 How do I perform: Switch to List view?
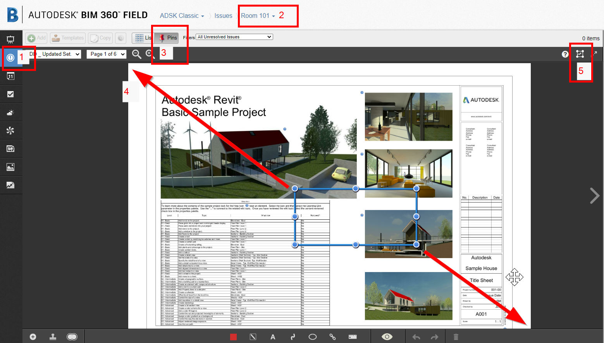point(144,38)
